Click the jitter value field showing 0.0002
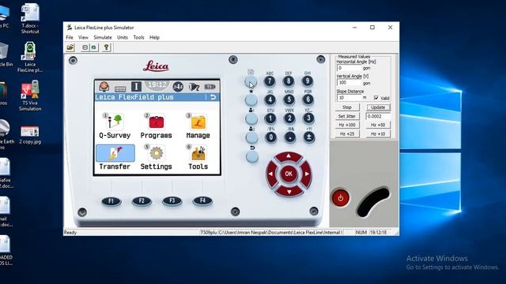 (378, 116)
